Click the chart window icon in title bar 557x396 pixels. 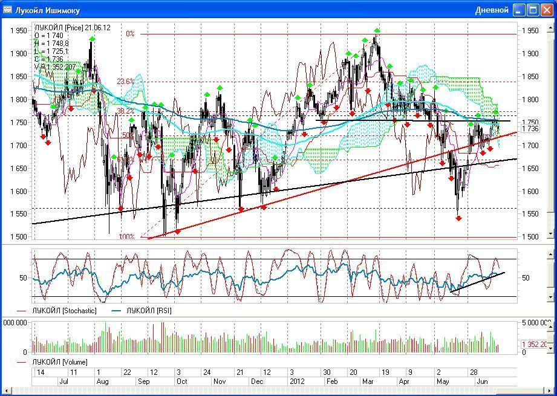(7, 10)
